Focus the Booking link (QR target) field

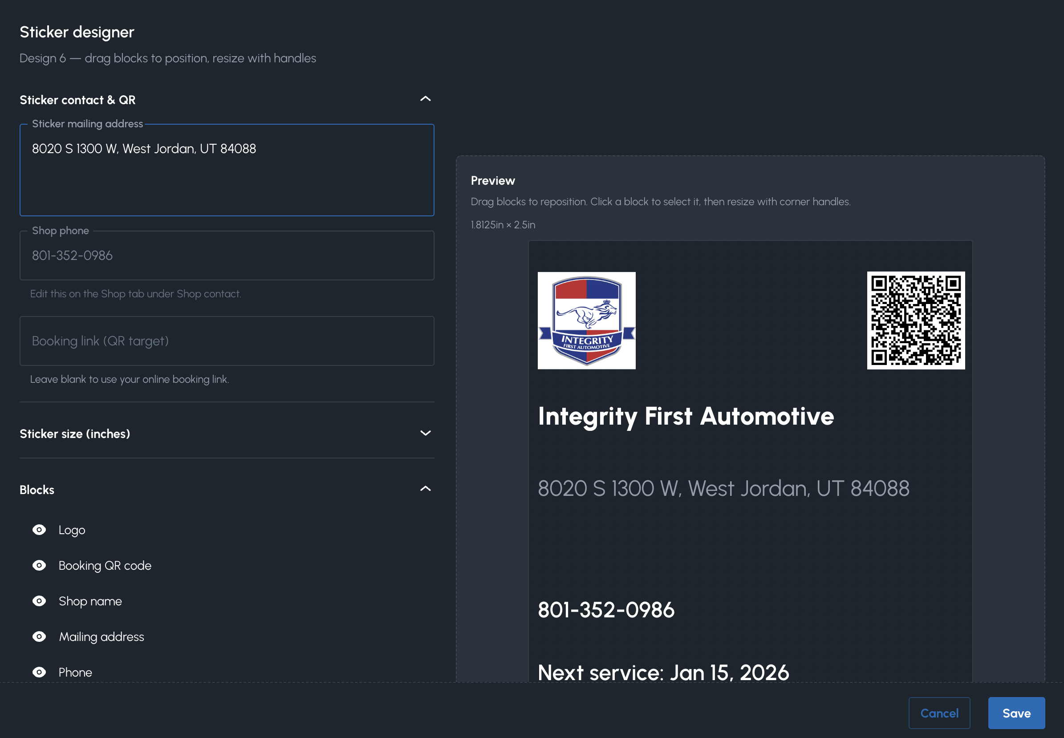pyautogui.click(x=227, y=341)
